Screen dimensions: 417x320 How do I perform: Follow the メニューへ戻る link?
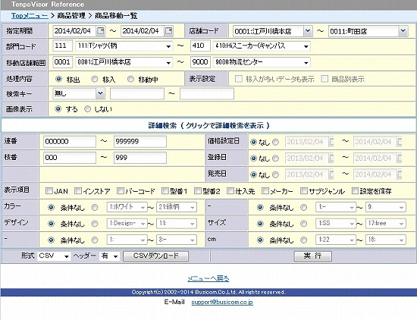(x=208, y=278)
